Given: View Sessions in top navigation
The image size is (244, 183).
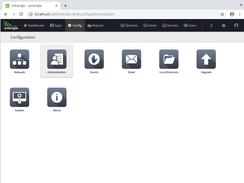Looking at the screenshot, I should (x=129, y=25).
